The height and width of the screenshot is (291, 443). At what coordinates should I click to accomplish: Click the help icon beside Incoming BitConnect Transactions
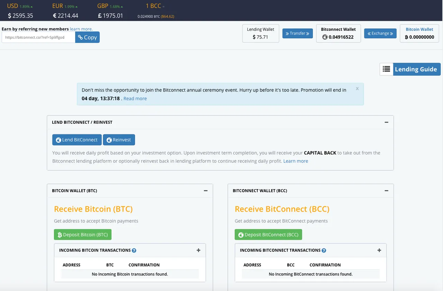click(324, 250)
